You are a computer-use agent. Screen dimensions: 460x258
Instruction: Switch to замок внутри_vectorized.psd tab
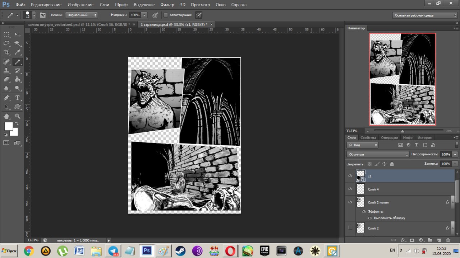point(79,24)
